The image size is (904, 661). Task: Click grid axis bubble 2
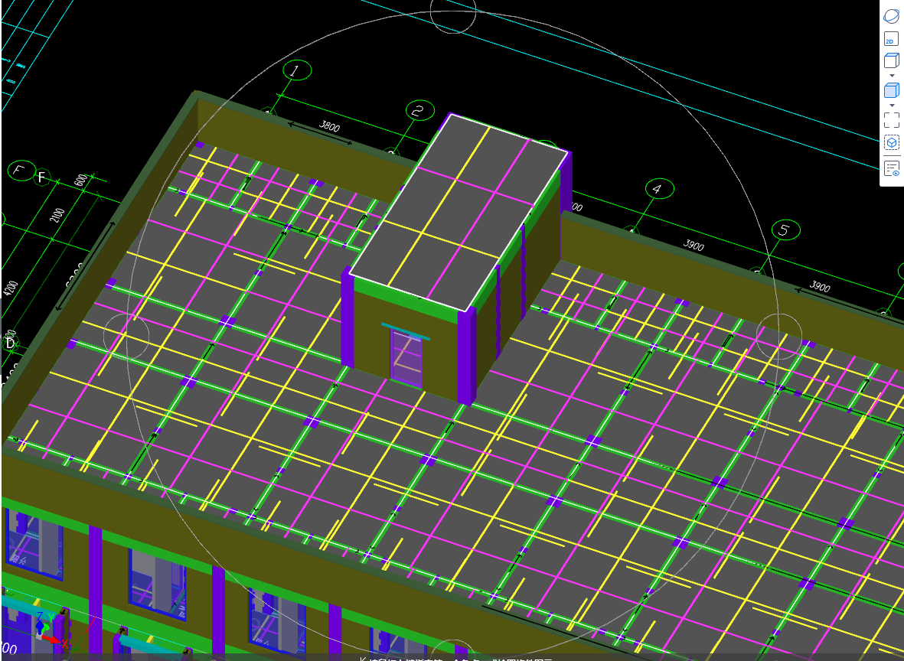[x=419, y=110]
